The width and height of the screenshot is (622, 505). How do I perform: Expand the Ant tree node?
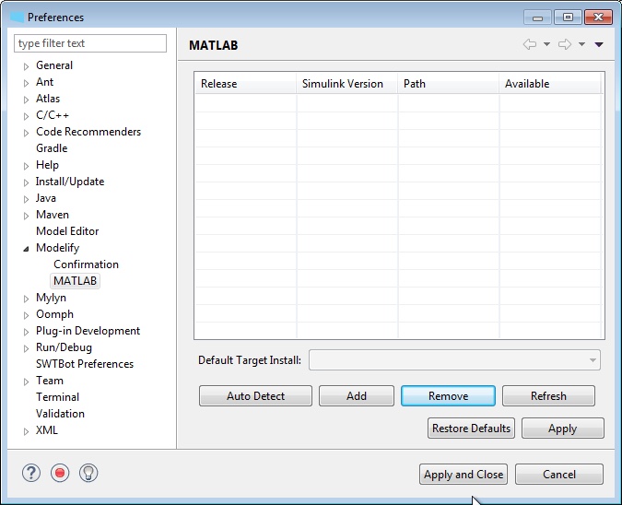pyautogui.click(x=26, y=83)
